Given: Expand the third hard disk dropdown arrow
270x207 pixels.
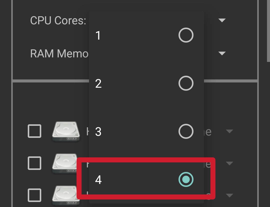Looking at the screenshot, I should coord(229,195).
